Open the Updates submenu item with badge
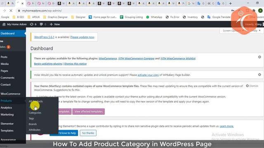This screenshot has width=264, height=148. (5, 47)
